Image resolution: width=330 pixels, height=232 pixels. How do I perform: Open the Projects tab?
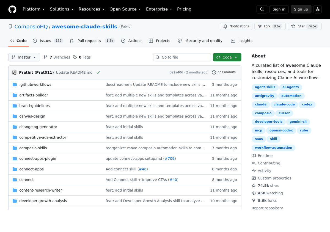tap(159, 41)
